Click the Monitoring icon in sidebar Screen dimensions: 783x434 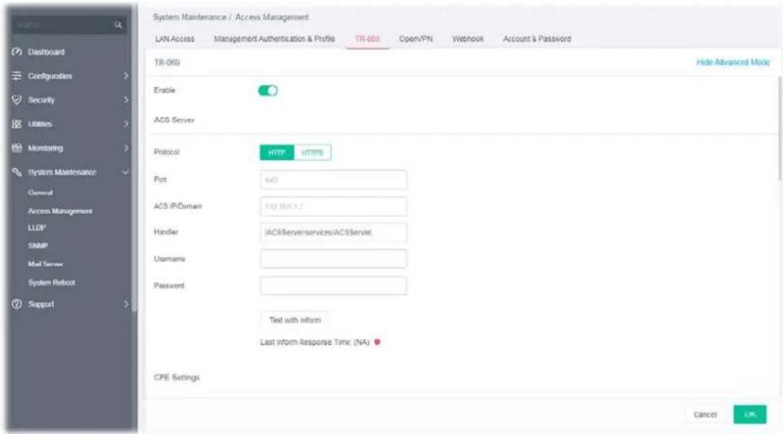[17, 147]
